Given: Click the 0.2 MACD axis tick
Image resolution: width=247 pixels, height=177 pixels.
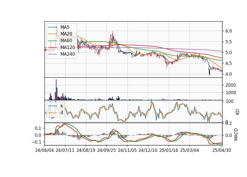Looking at the screenshot, I should click(228, 123).
